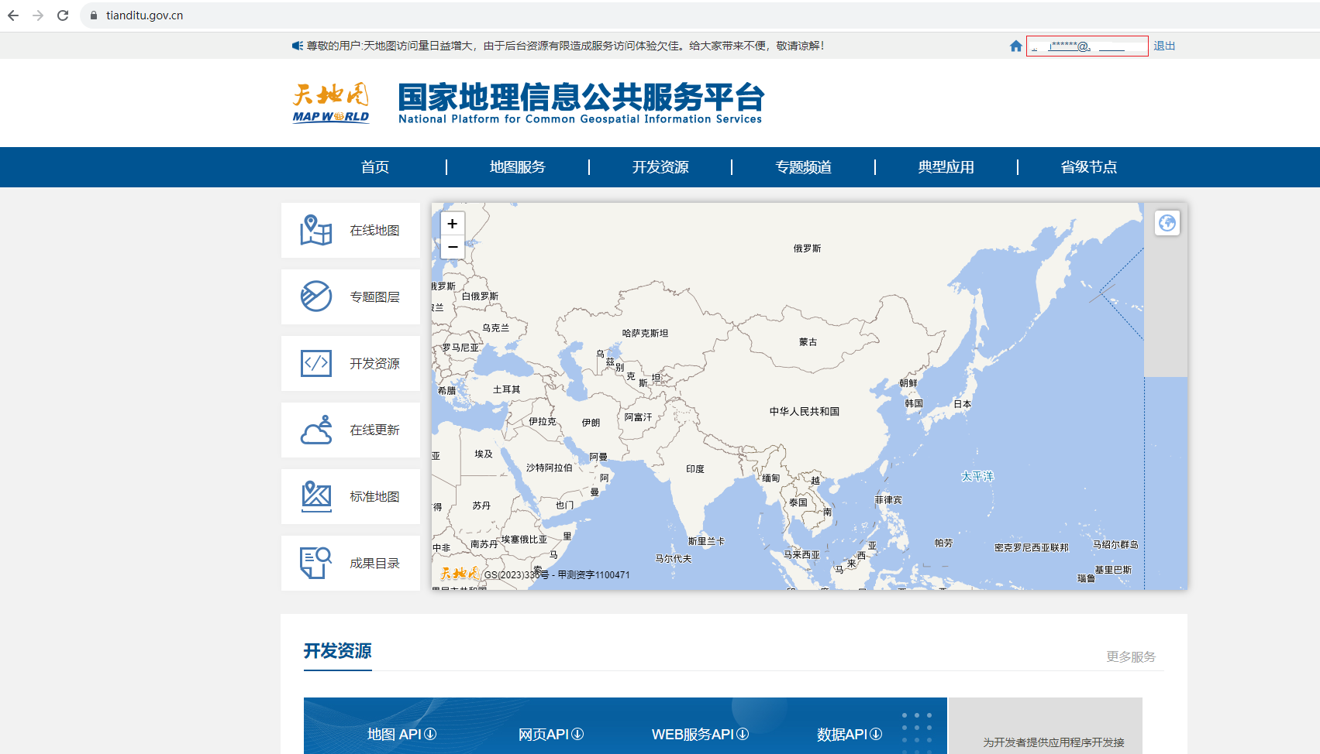Open the sidebar 开发资源 label
This screenshot has height=754, width=1320.
(374, 364)
